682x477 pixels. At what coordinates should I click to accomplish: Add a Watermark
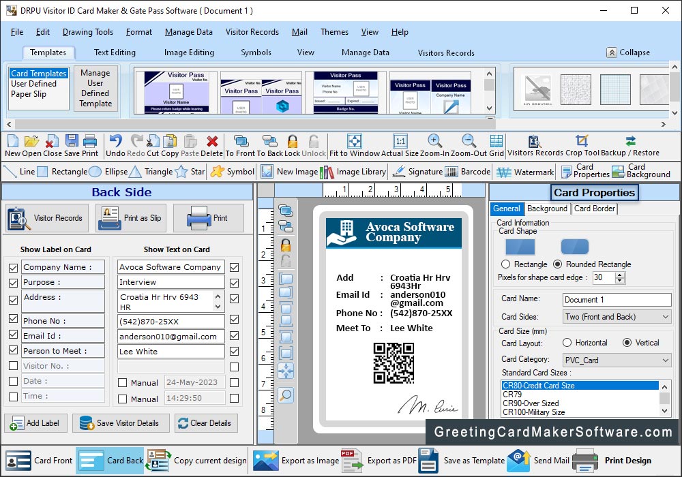(525, 172)
